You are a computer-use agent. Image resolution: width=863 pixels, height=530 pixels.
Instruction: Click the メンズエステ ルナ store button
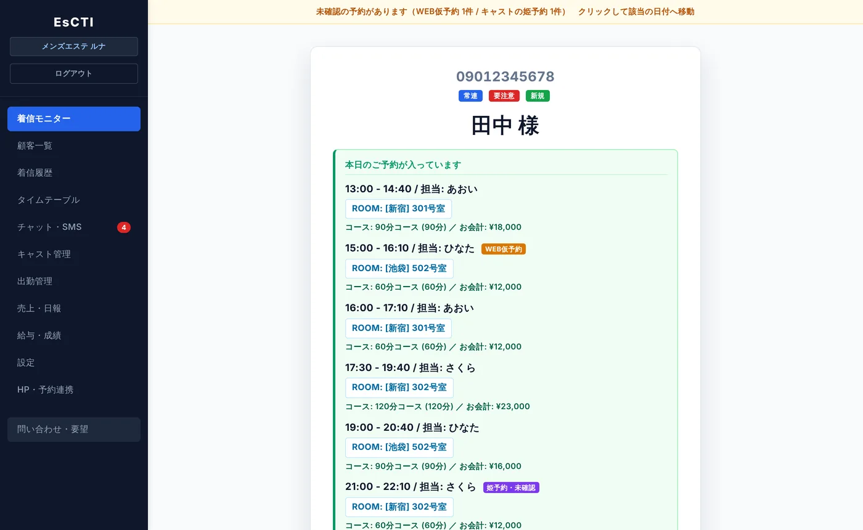[x=74, y=46]
